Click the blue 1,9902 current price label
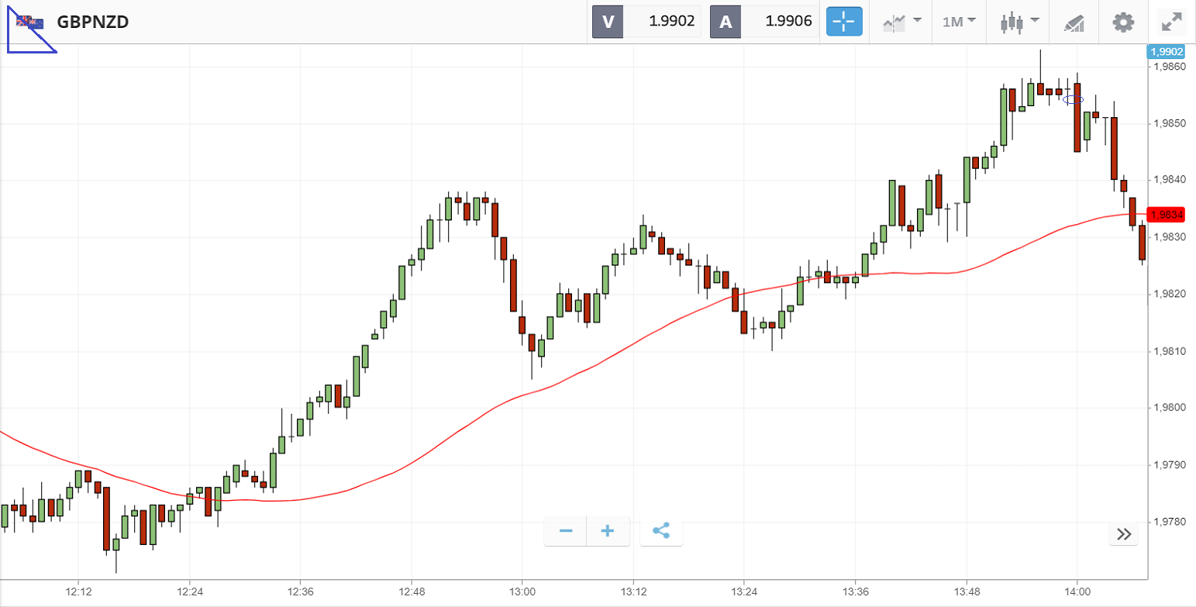Viewport: 1196px width, 607px height. tap(1166, 52)
